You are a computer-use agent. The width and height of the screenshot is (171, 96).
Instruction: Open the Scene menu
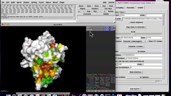click(x=41, y=2)
